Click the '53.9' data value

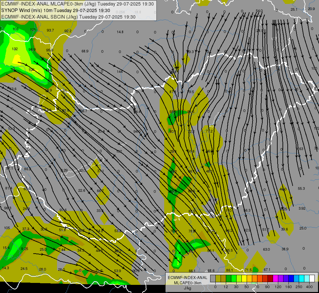point(118,271)
